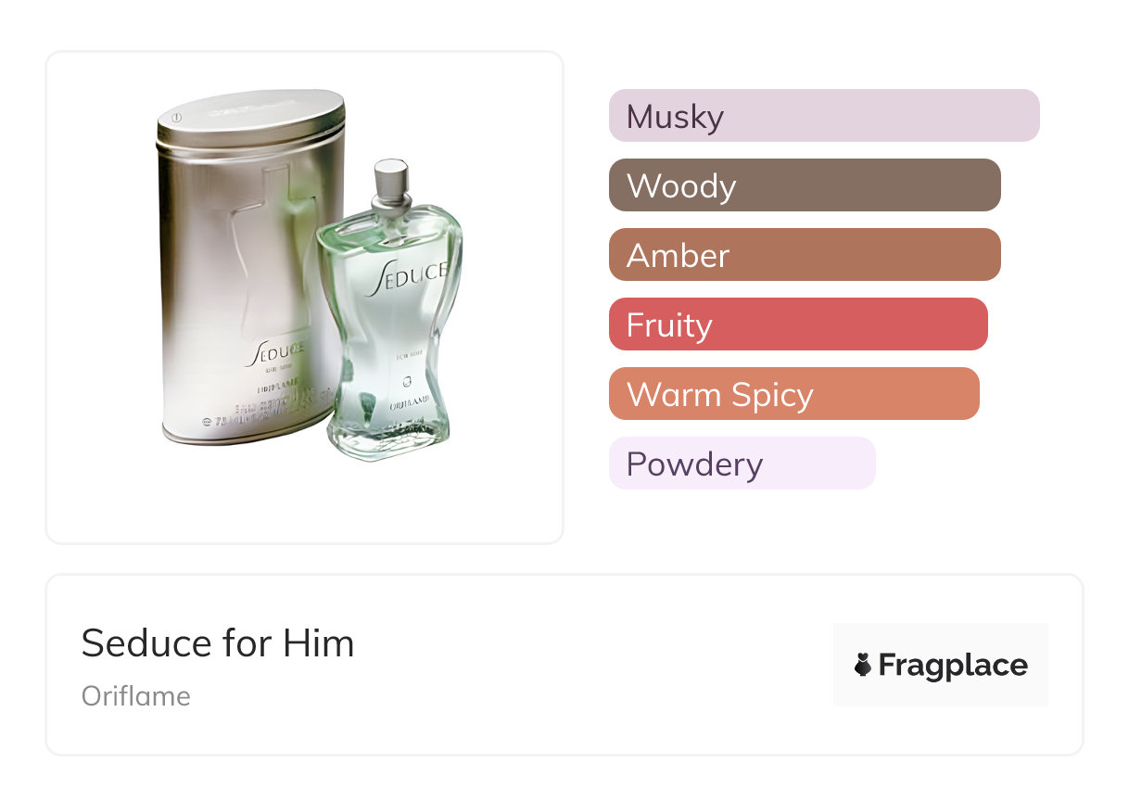Pick the Fruity accord bar
Viewport: 1129px width, 801px height.
[x=798, y=324]
